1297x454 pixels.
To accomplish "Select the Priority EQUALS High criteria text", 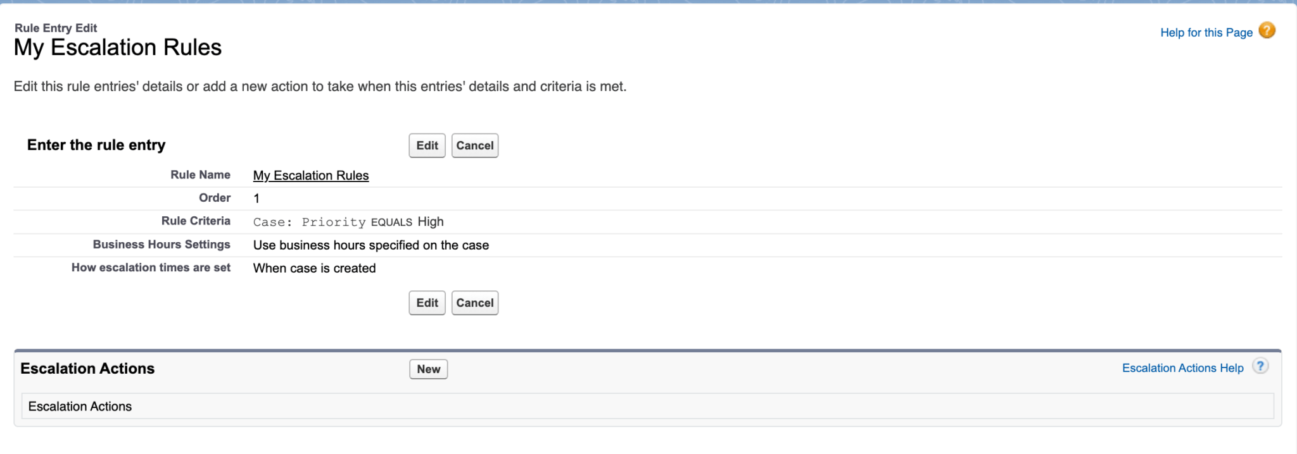I will click(x=348, y=222).
